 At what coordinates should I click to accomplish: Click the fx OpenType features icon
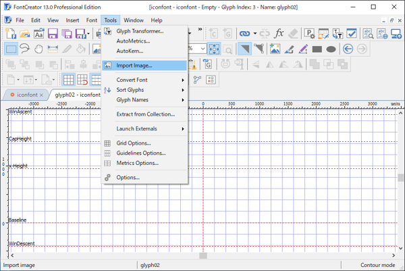coord(279,33)
